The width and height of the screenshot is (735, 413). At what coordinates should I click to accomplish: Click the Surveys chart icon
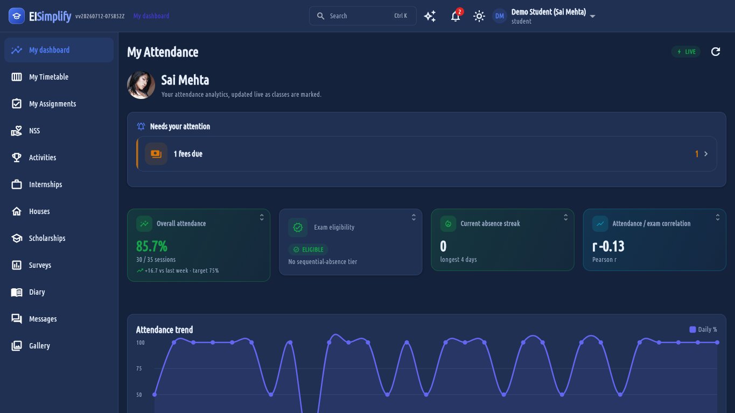tap(17, 265)
